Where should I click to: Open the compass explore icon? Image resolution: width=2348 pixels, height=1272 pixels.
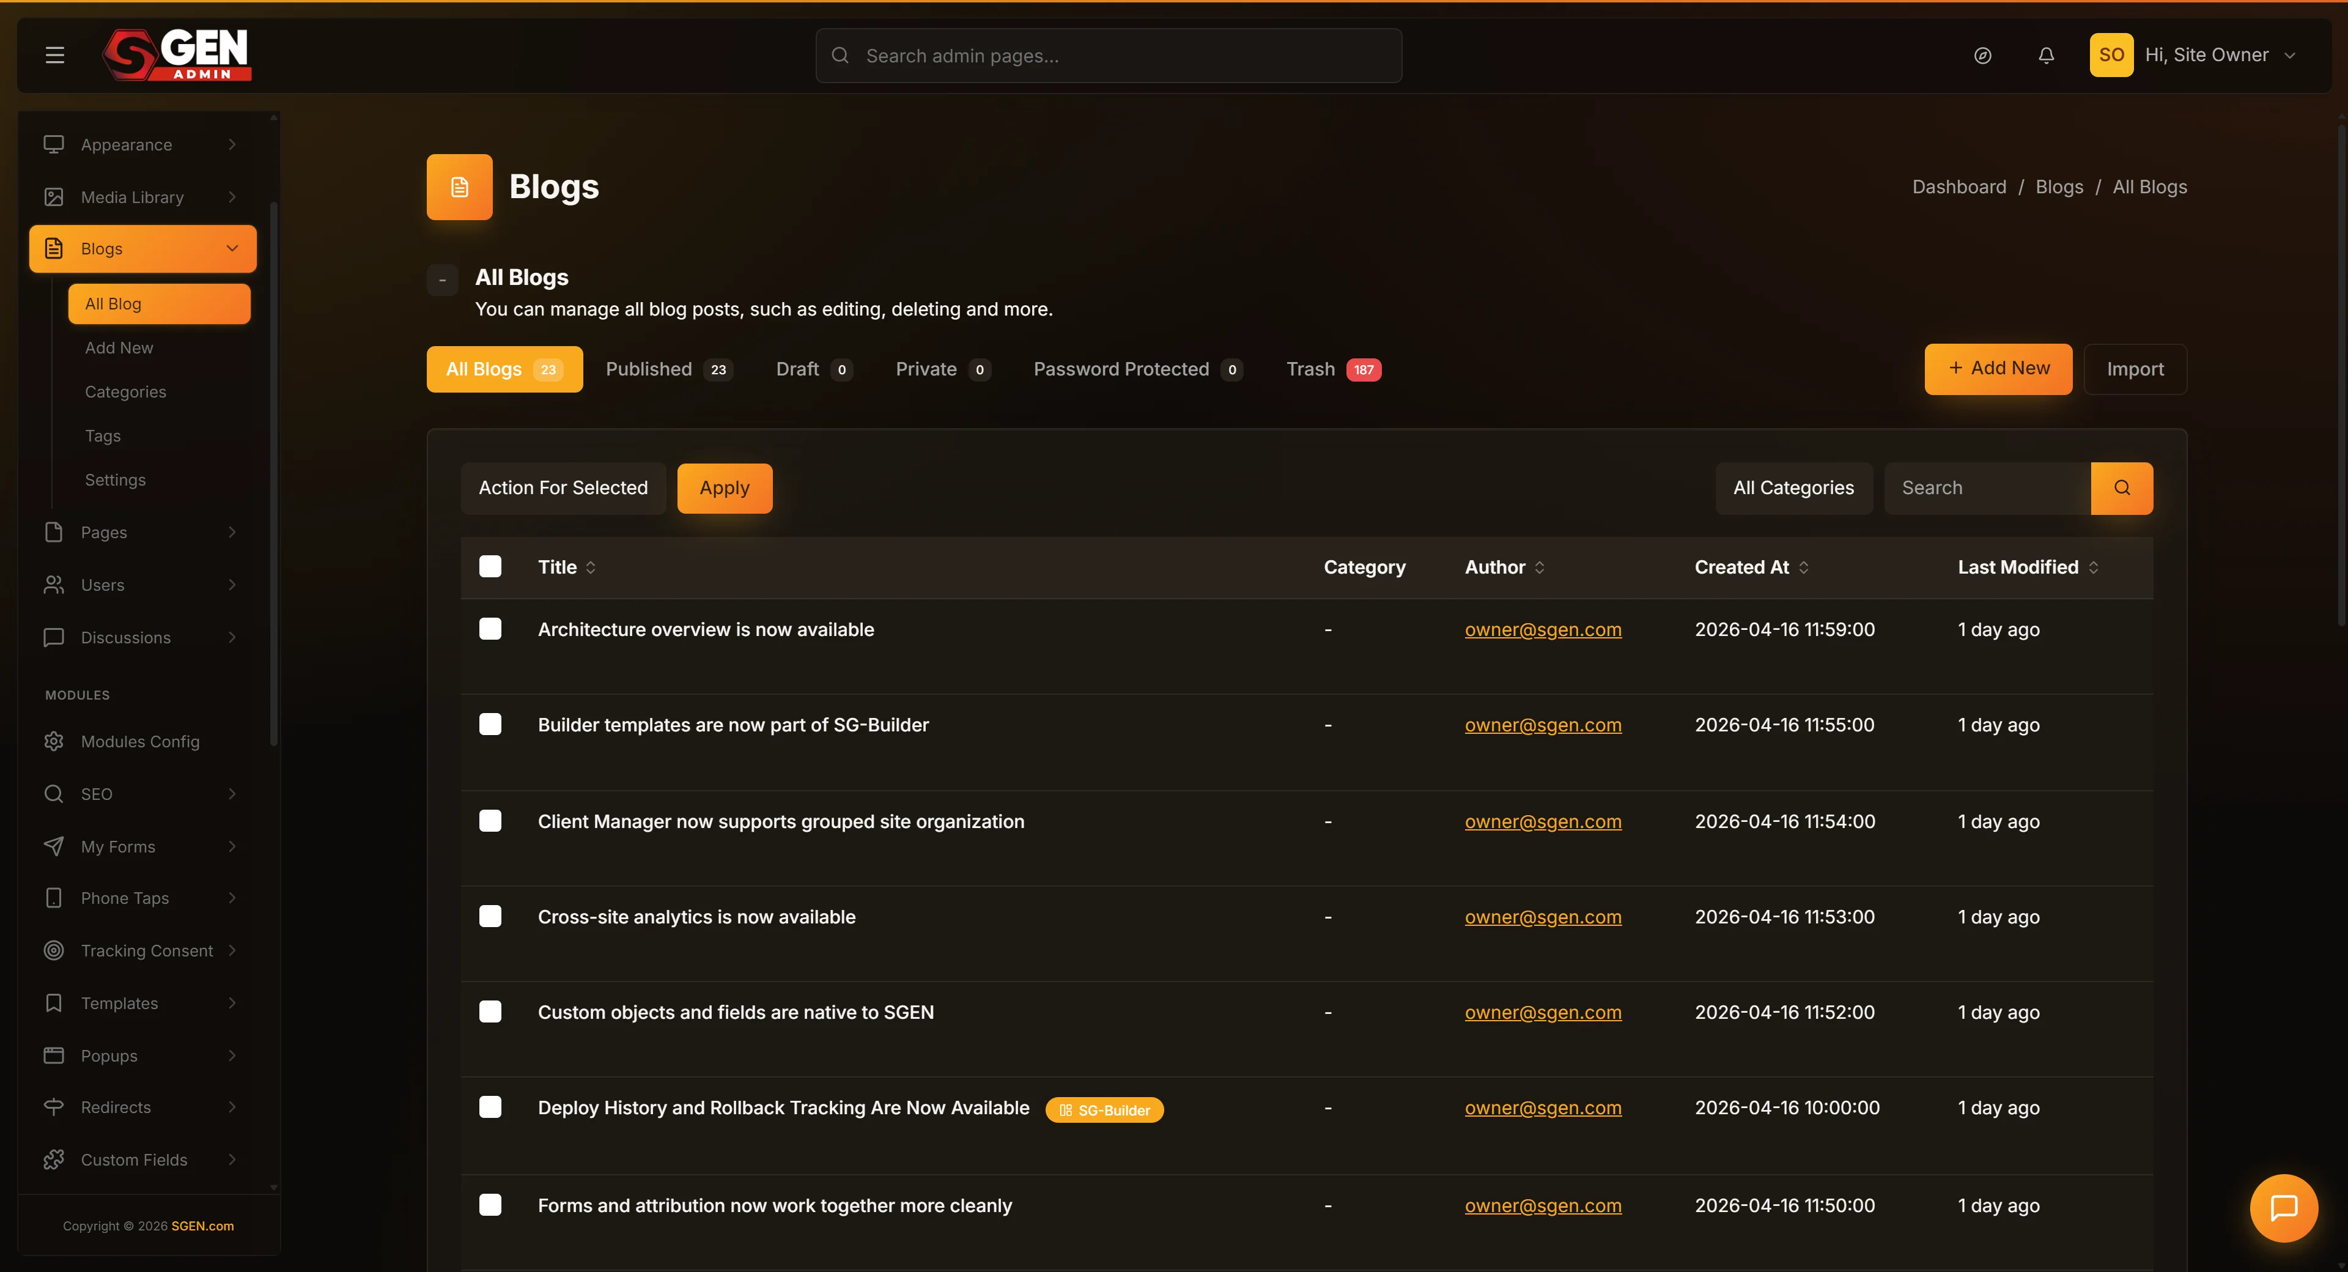[x=1982, y=56]
